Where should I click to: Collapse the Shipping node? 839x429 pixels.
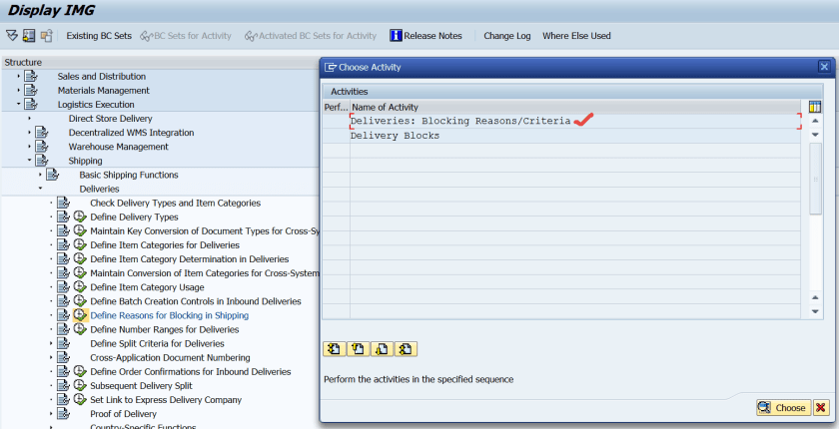coord(29,161)
